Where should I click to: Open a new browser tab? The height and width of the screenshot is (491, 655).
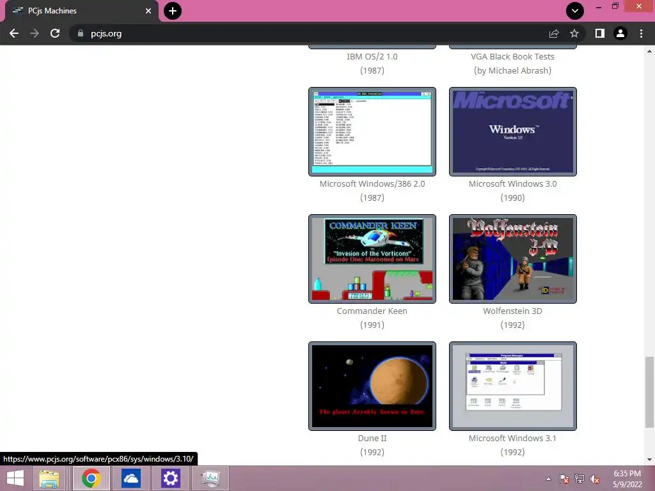coord(173,11)
